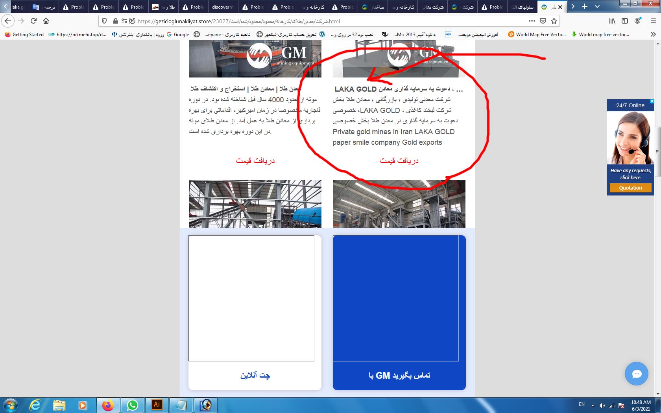
Task: Open Windows Explorer from taskbar
Action: (59, 405)
